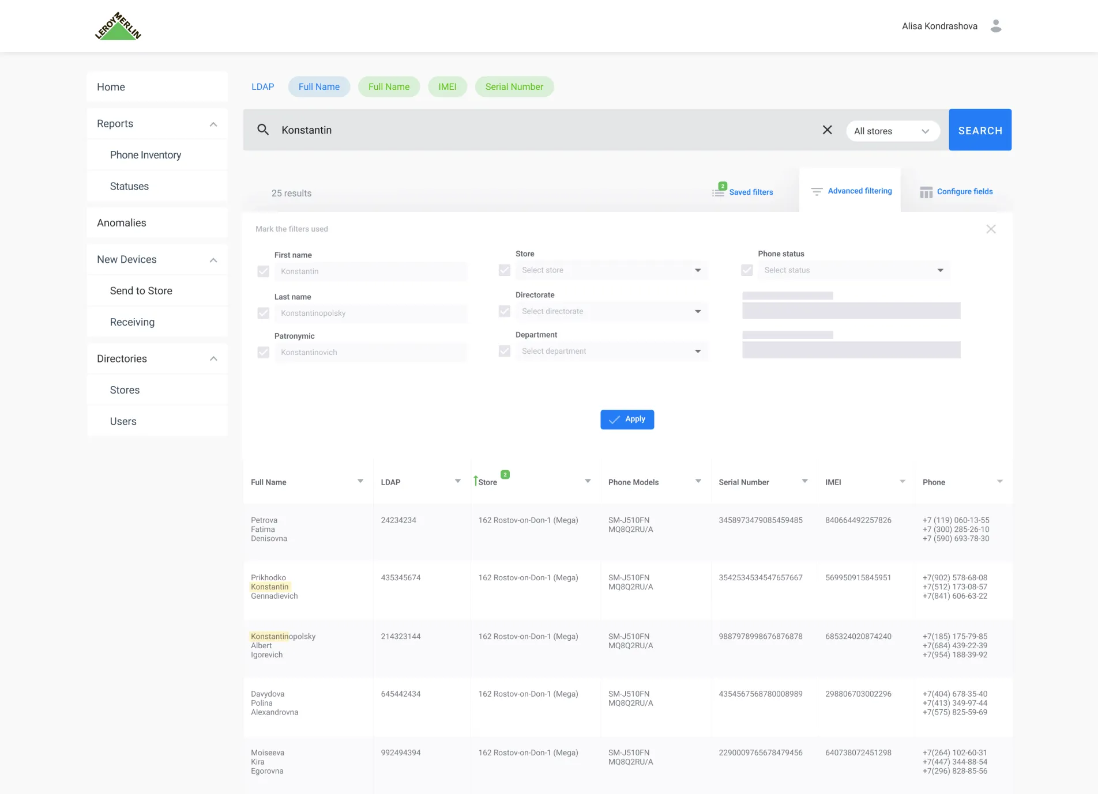Toggle the Phone status filter checkbox
This screenshot has width=1098, height=794.
click(x=747, y=270)
